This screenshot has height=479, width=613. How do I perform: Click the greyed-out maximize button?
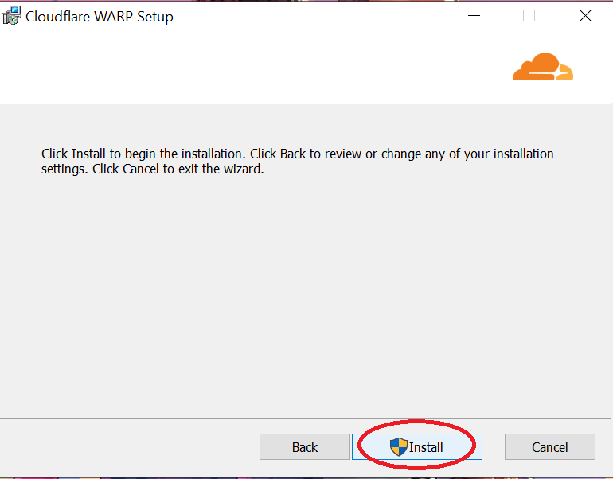(529, 16)
